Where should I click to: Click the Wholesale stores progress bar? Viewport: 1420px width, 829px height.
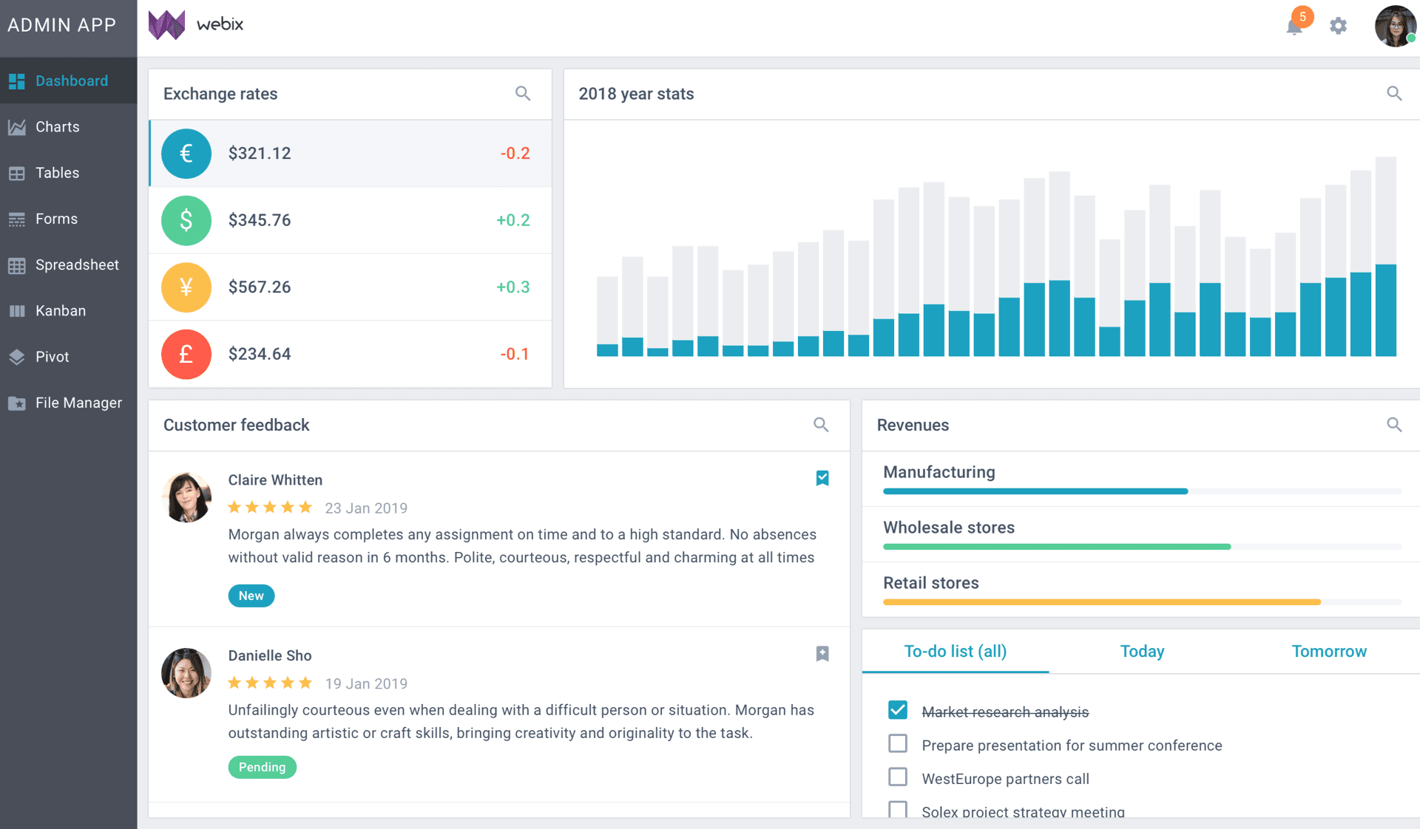(x=1142, y=547)
